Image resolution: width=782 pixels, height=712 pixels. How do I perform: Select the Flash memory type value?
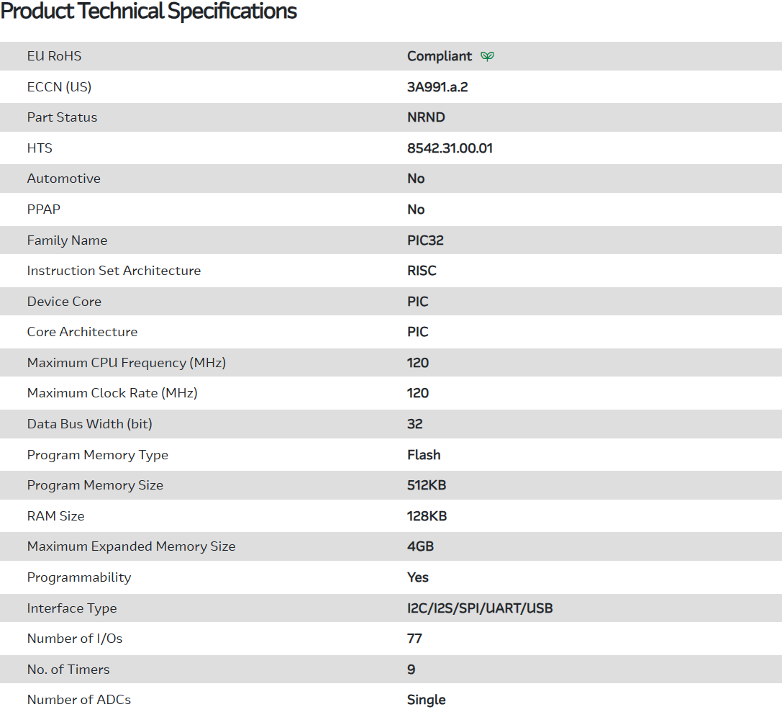pos(424,455)
